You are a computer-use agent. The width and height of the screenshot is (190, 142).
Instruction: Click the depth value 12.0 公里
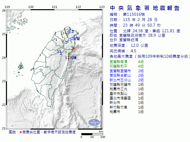click(139, 46)
